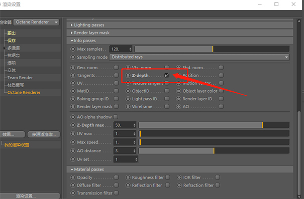The height and width of the screenshot is (199, 304).
Task: Click the Tangents animation dot icon
Action: [73, 75]
